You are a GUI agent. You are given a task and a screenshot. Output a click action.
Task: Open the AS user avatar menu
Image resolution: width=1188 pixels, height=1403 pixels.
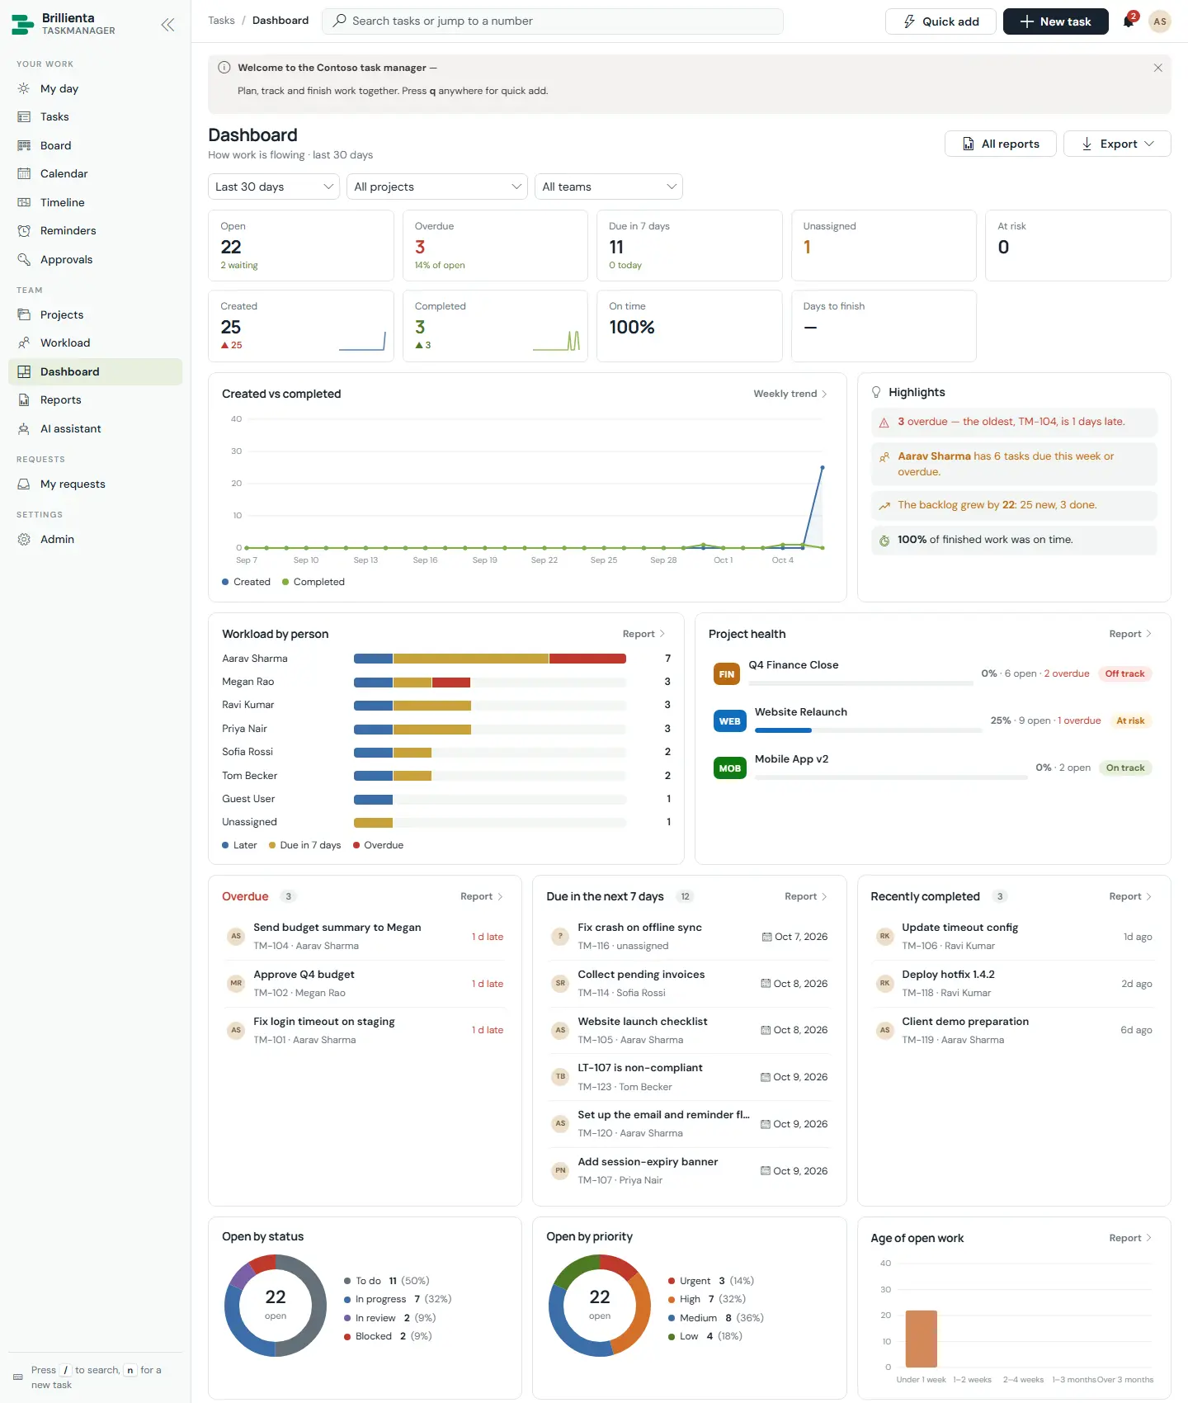(x=1160, y=21)
